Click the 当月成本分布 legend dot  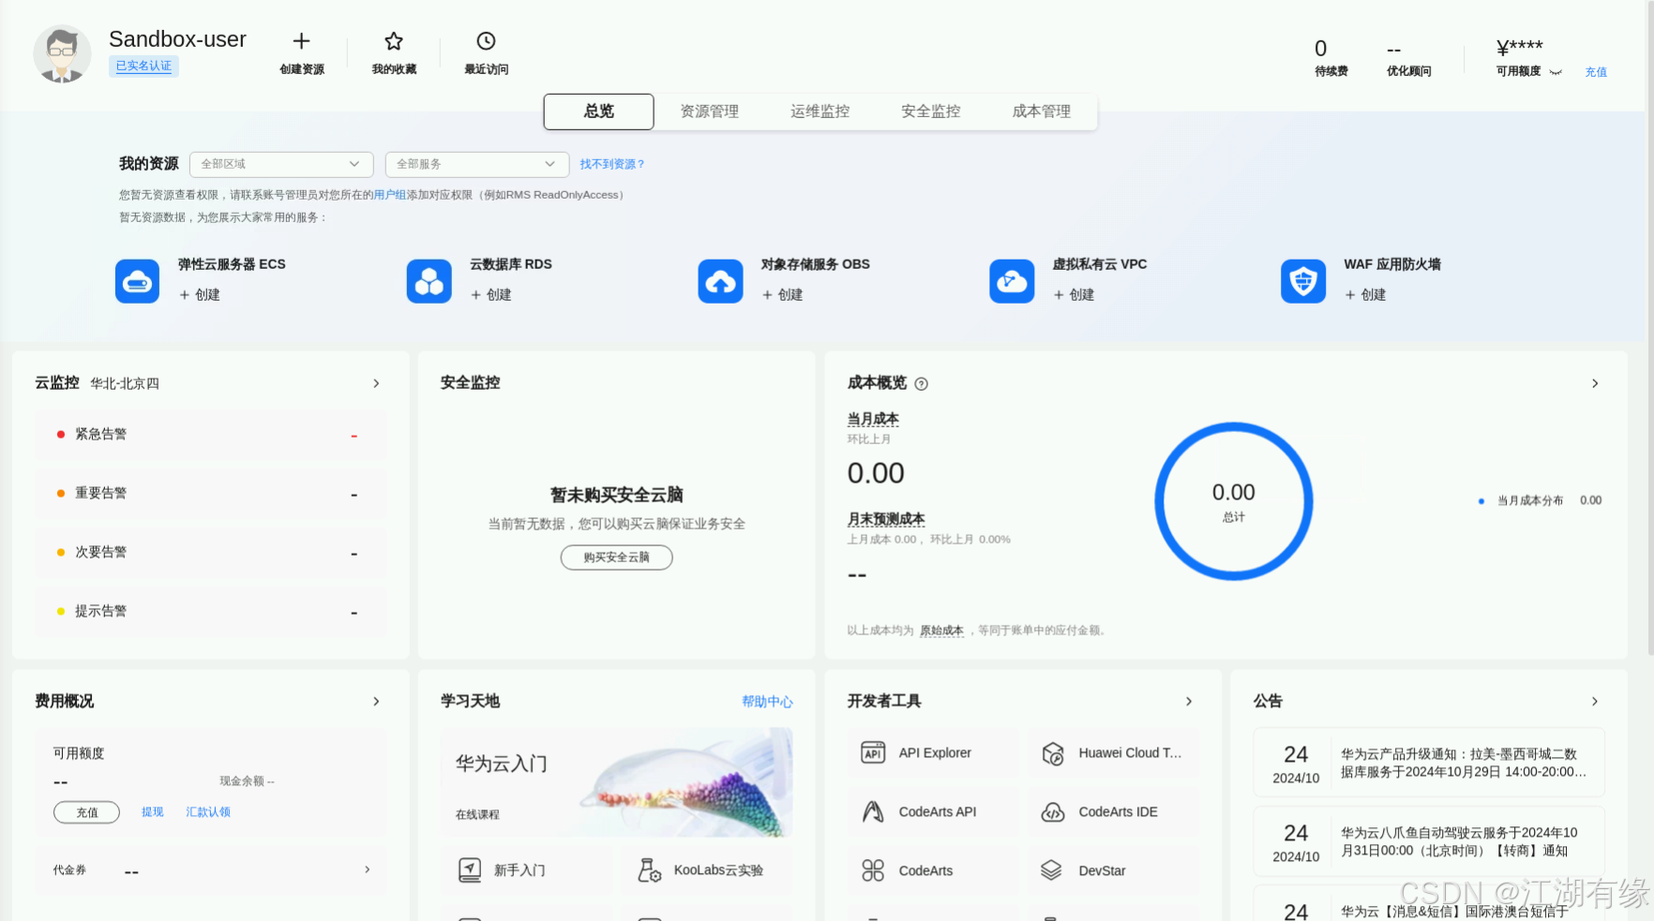pyautogui.click(x=1481, y=501)
